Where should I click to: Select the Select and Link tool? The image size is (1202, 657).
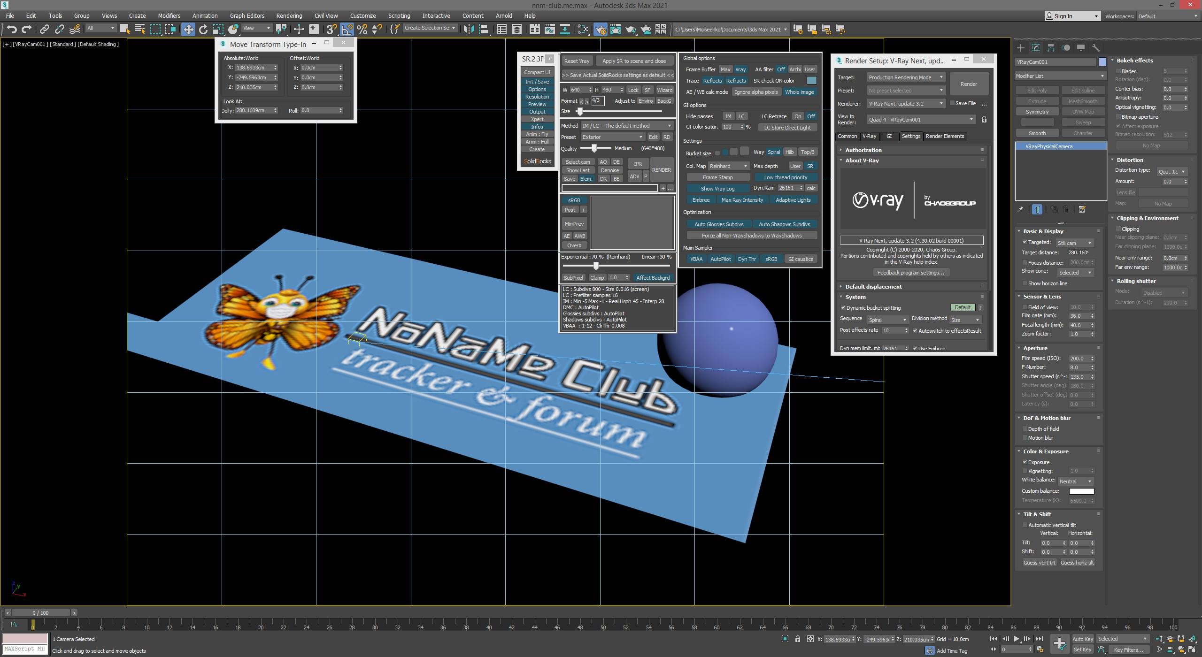click(x=44, y=30)
